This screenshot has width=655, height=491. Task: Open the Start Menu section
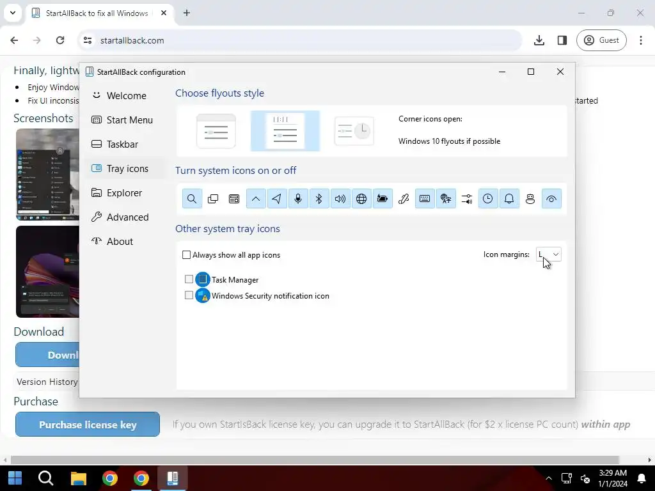pyautogui.click(x=125, y=120)
